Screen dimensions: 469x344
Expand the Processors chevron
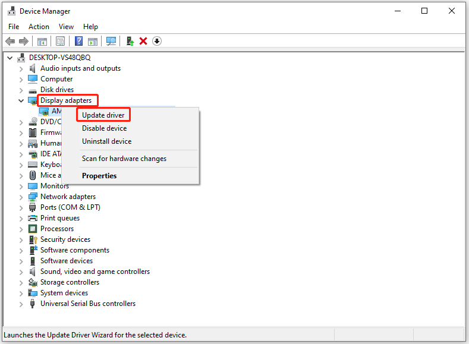click(x=21, y=229)
